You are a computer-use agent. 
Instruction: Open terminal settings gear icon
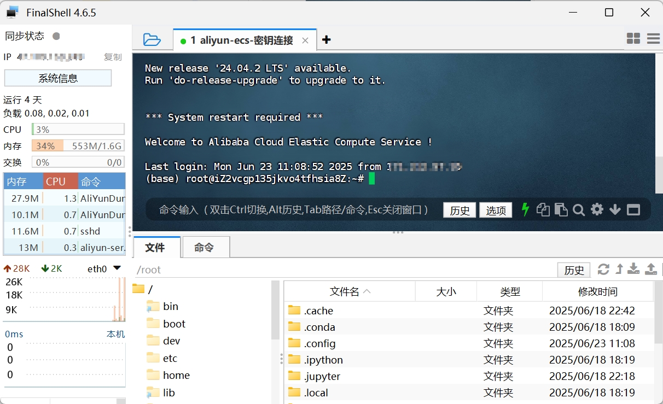[x=597, y=209]
